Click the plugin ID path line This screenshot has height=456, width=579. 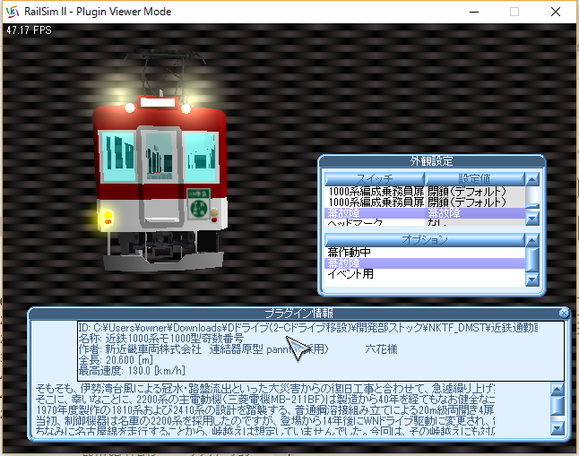pos(308,328)
